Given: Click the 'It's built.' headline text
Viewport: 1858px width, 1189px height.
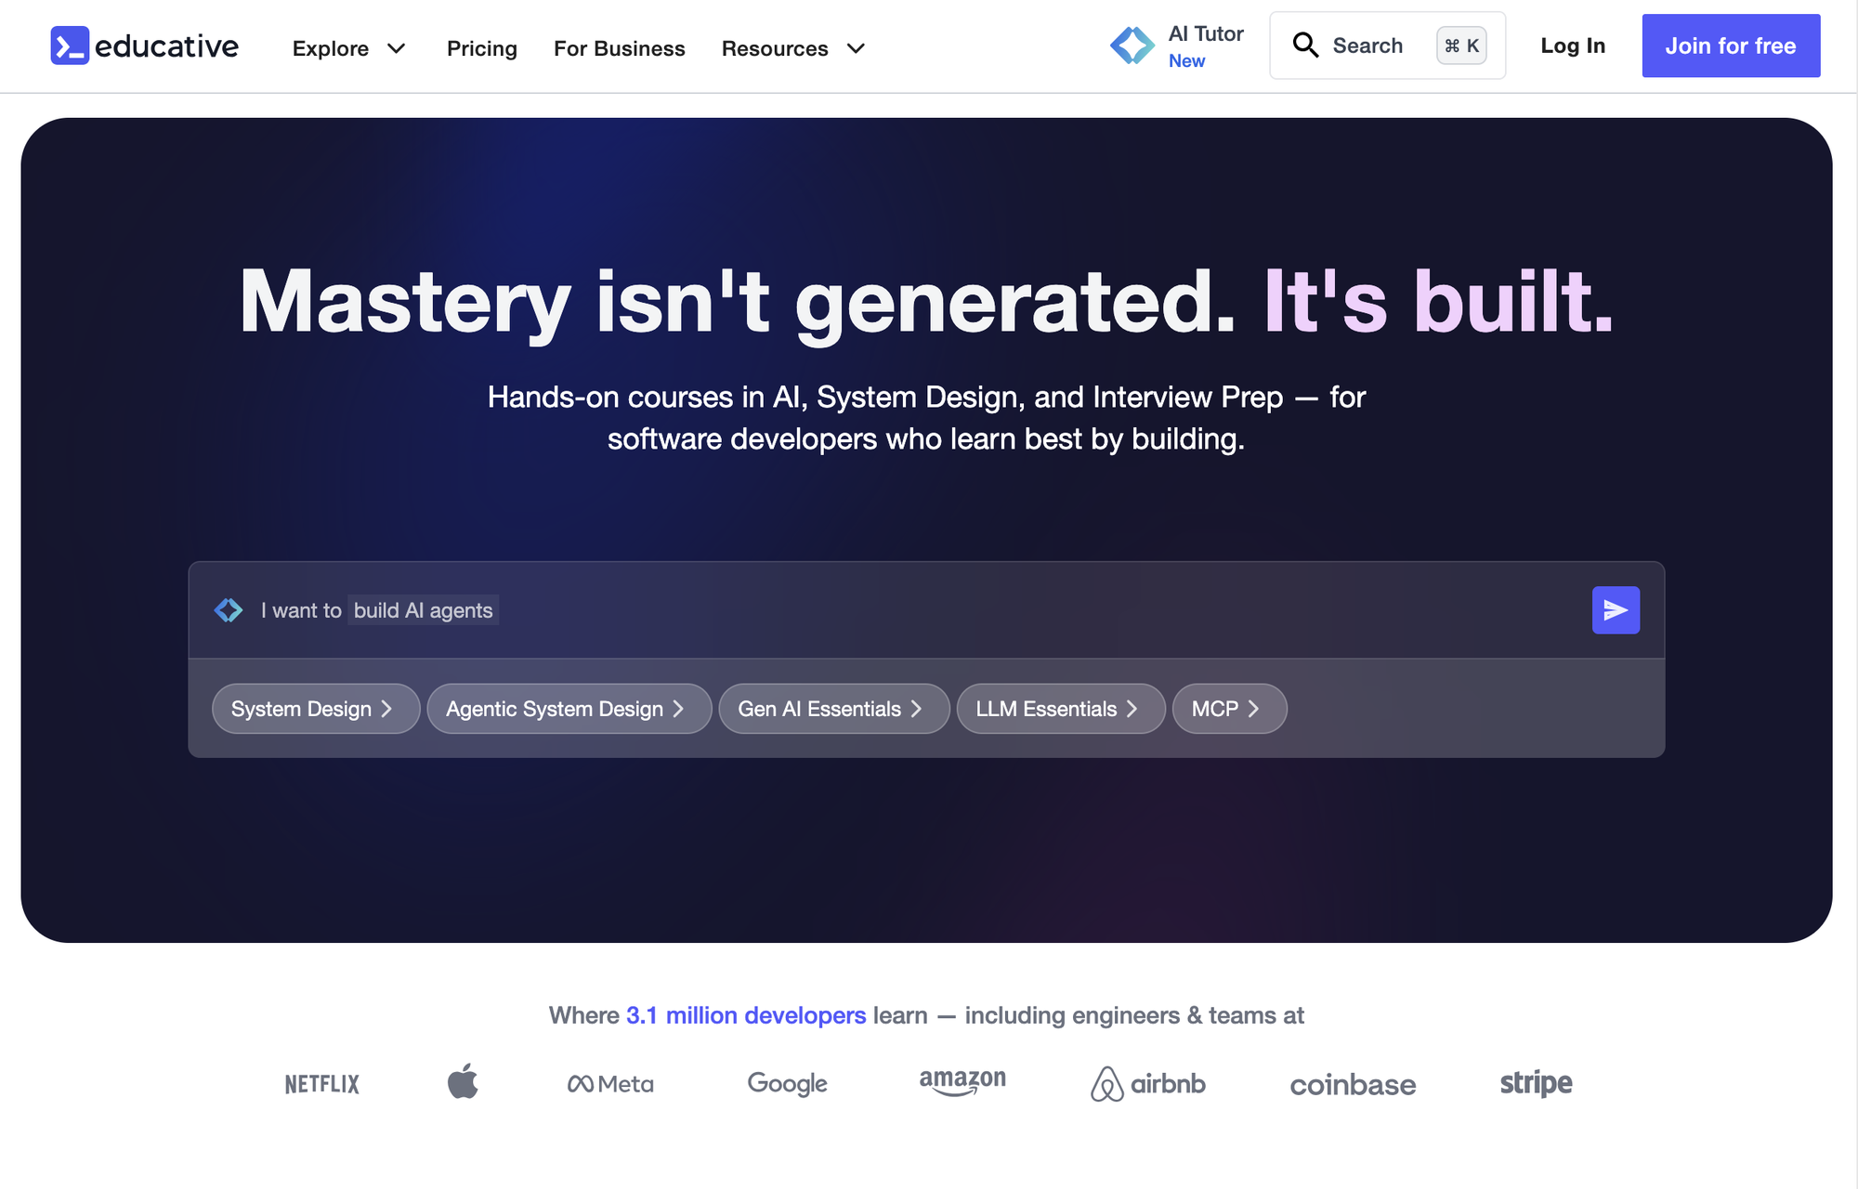Looking at the screenshot, I should pos(1438,301).
